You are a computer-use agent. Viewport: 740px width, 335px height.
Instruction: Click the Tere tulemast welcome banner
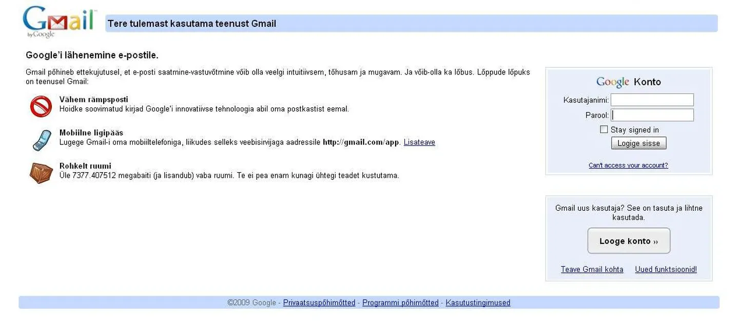tap(192, 24)
